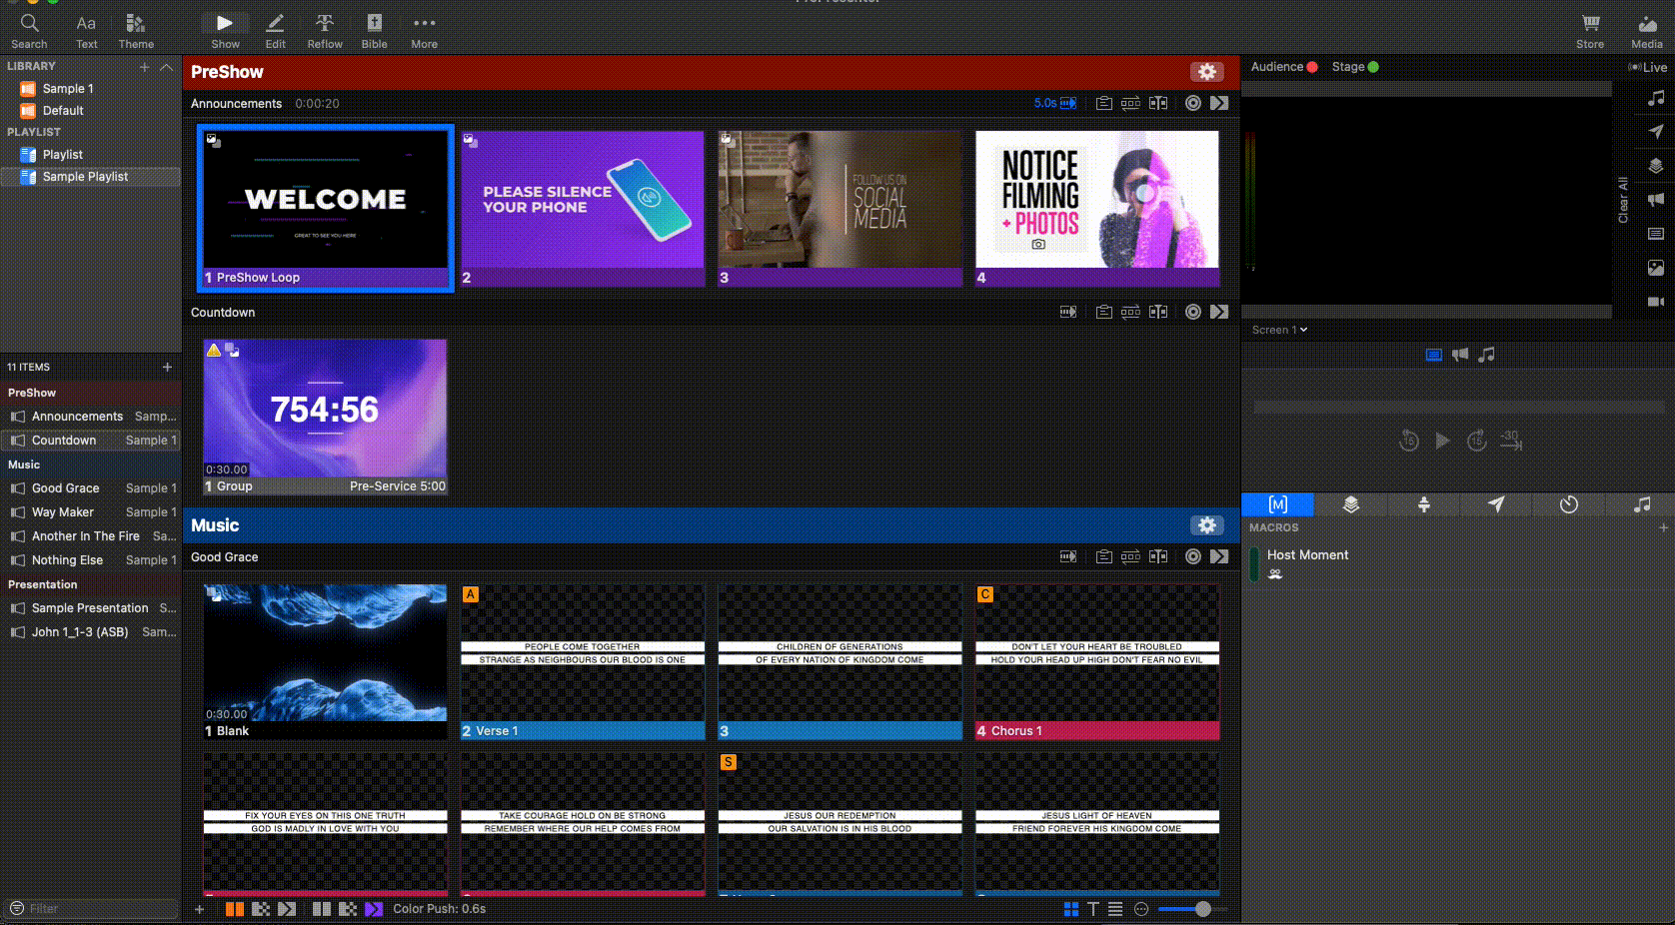Open the Store from the toolbar
The height and width of the screenshot is (925, 1675).
(x=1590, y=30)
